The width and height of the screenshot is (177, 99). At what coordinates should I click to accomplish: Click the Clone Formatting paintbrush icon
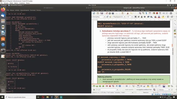pyautogui.click(x=127, y=13)
